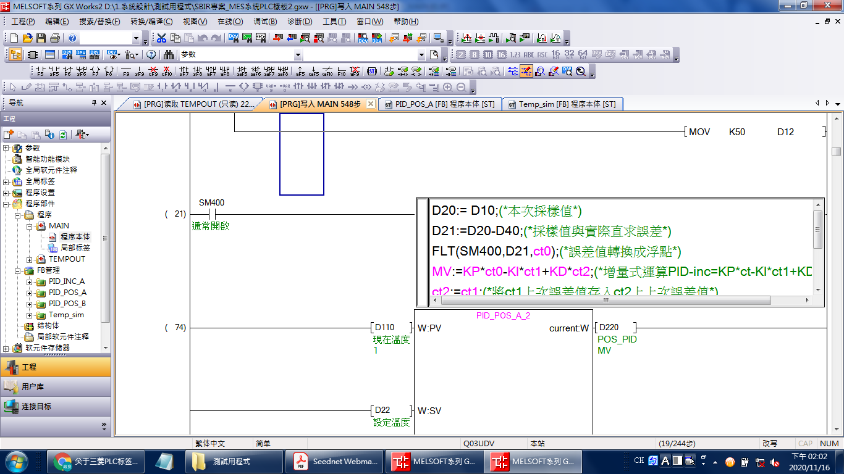
Task: Insert normally open contact with F5 icon
Action: pyautogui.click(x=40, y=71)
